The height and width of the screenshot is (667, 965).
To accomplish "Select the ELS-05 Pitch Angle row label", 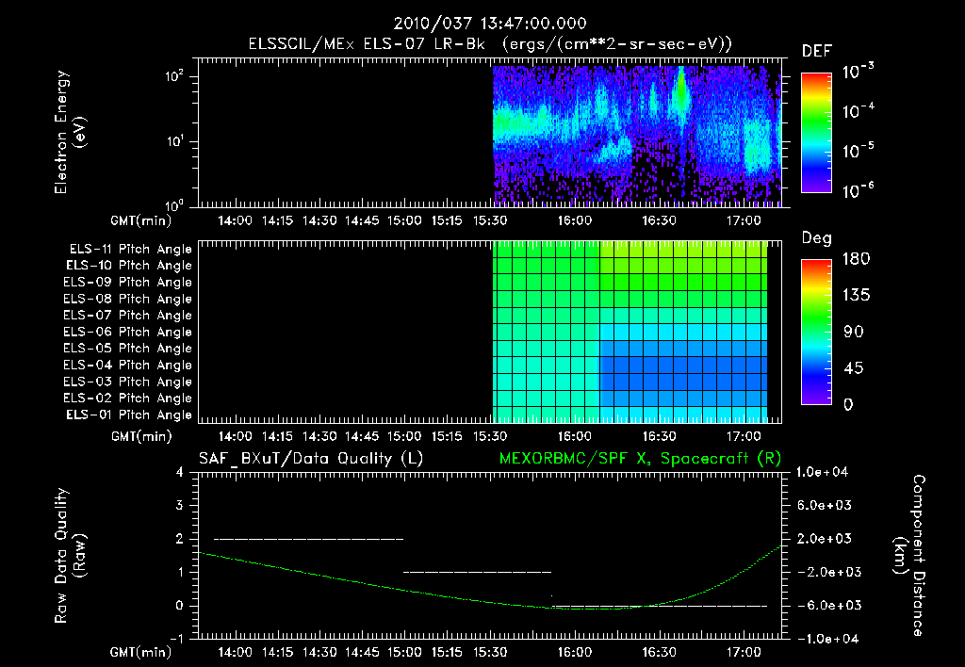I will click(128, 349).
